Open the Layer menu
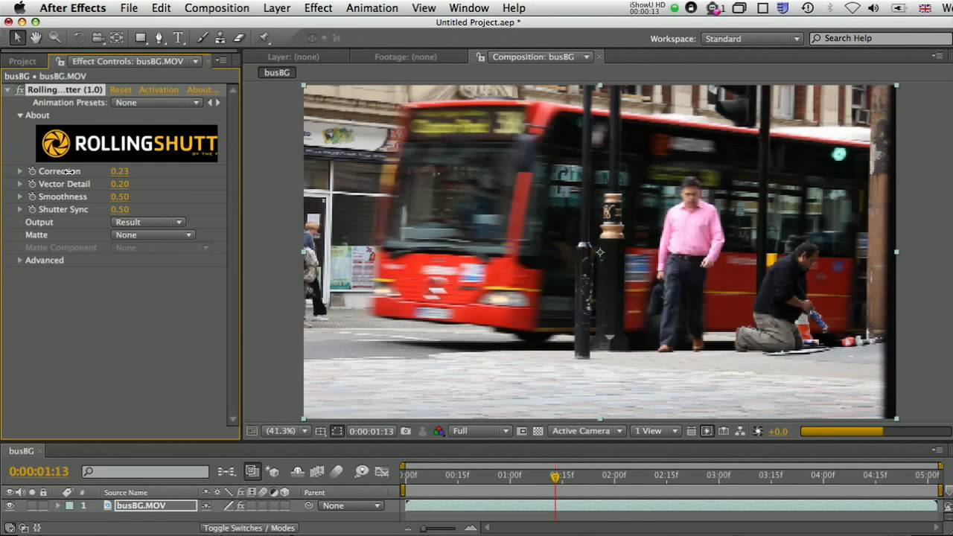This screenshot has height=536, width=953. coord(277,8)
